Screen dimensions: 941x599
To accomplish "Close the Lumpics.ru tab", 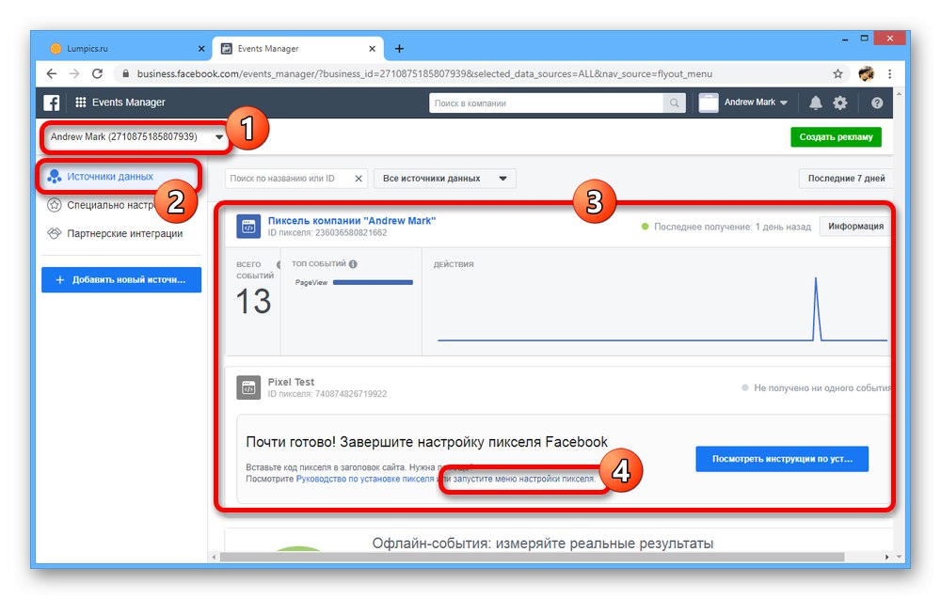I will [201, 49].
